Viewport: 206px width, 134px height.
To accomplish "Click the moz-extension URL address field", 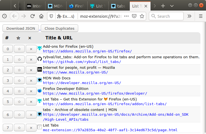I will click(101, 16).
